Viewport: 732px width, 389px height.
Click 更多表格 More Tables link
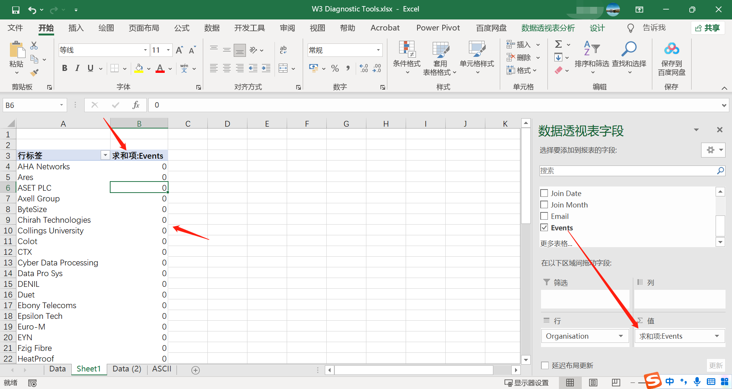click(x=556, y=243)
